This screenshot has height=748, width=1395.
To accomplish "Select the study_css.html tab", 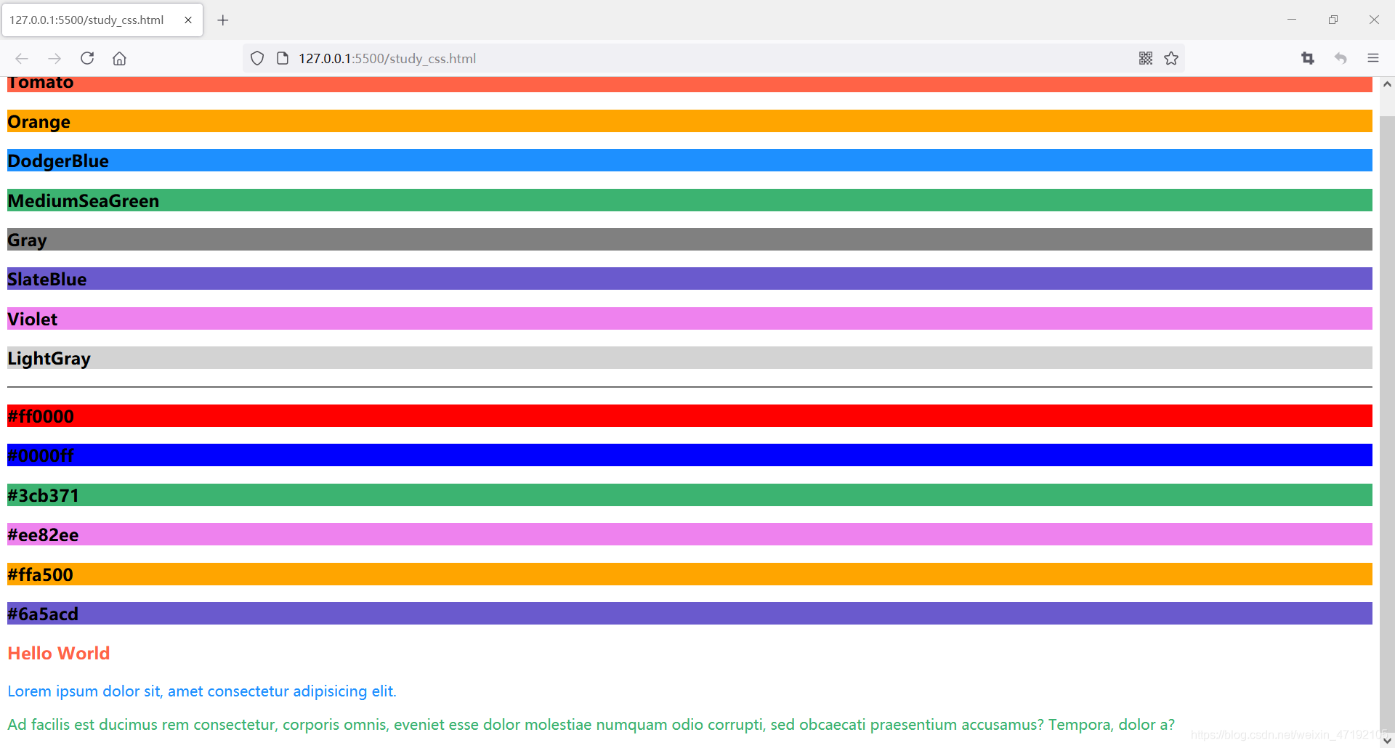I will click(x=102, y=20).
